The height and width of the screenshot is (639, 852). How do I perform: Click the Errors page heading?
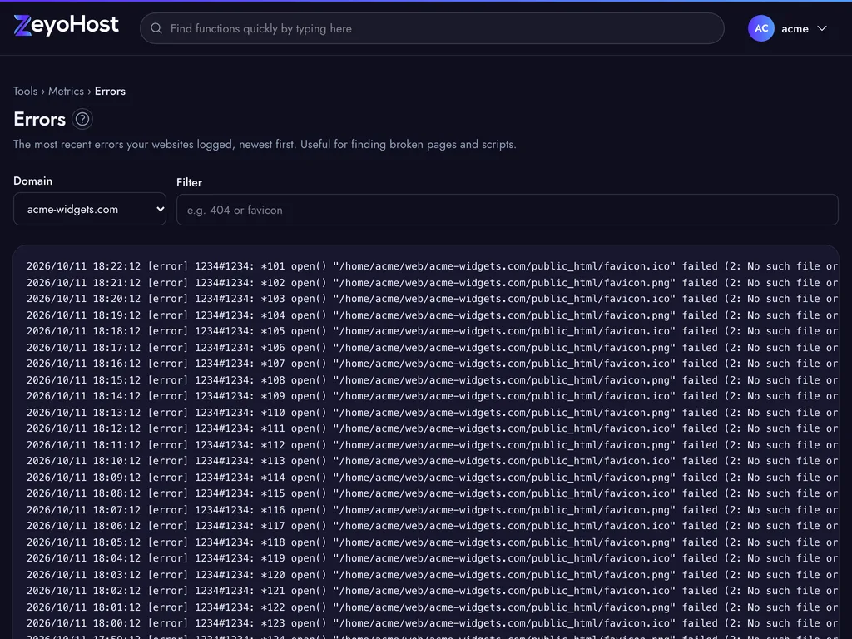39,120
